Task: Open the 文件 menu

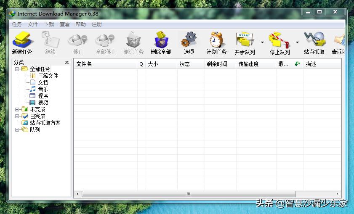Action: [33, 24]
